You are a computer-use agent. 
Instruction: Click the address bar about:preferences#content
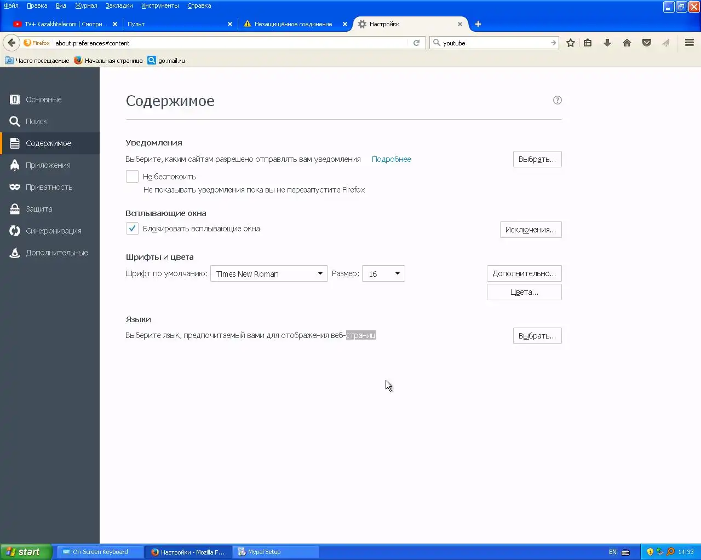click(x=230, y=43)
